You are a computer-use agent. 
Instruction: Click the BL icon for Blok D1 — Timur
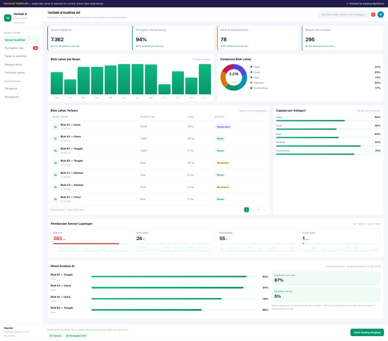click(56, 199)
